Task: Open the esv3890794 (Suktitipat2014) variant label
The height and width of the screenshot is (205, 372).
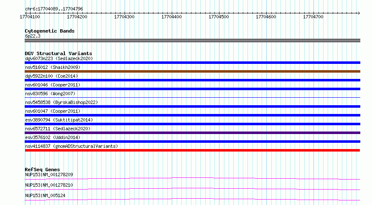Action: [59, 120]
